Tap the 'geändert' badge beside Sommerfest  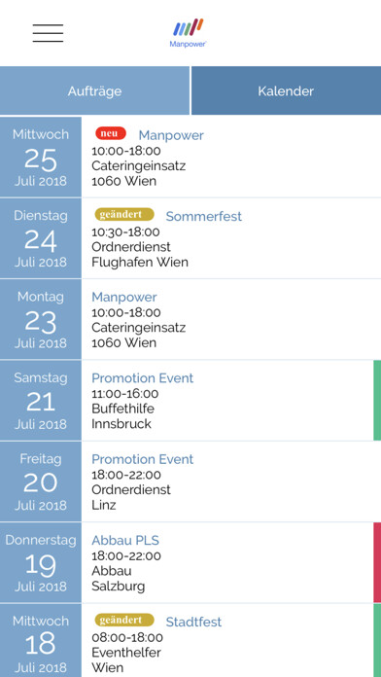(124, 214)
